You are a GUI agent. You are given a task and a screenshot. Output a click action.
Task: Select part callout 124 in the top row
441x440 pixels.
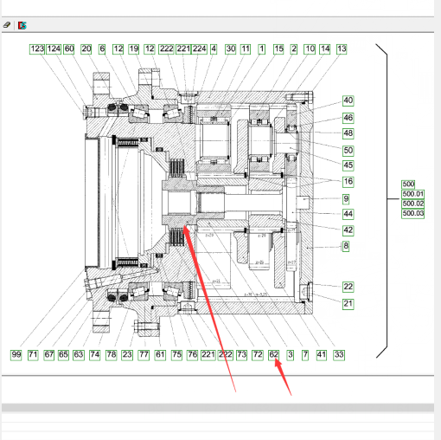[x=54, y=49]
